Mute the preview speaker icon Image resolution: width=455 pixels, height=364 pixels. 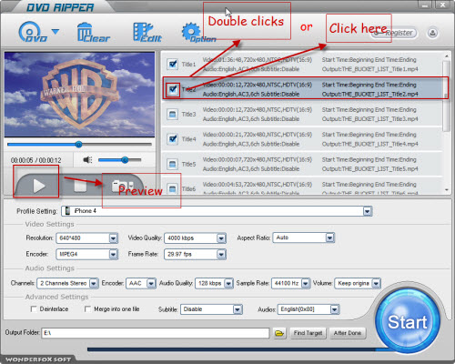click(87, 159)
